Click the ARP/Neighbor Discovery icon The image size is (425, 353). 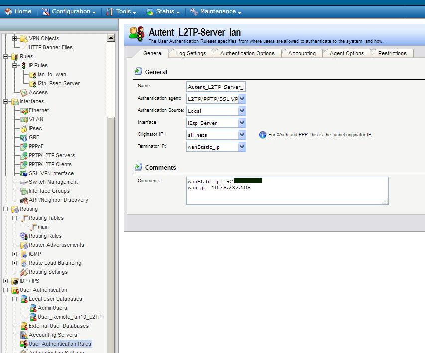(24, 200)
